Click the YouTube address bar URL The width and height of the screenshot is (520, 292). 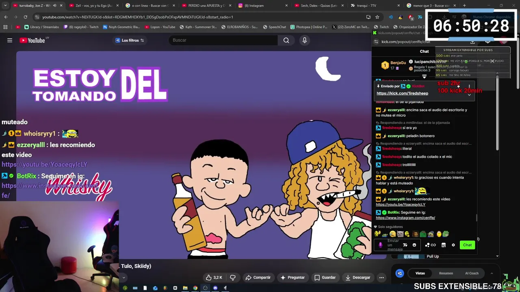(x=138, y=17)
